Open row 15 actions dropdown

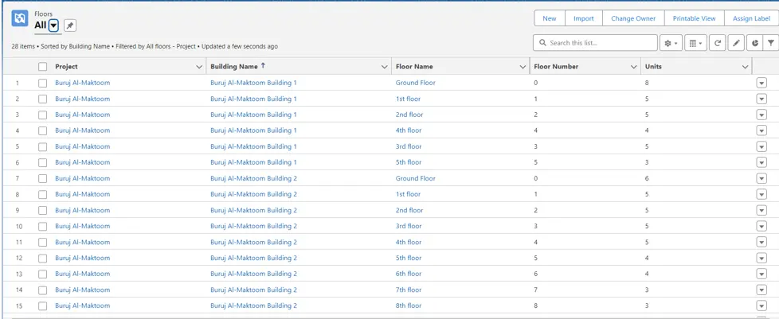[761, 305]
